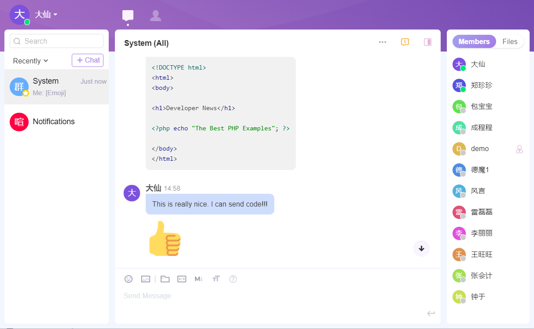Click the send image icon
534x329 pixels.
[x=146, y=279]
